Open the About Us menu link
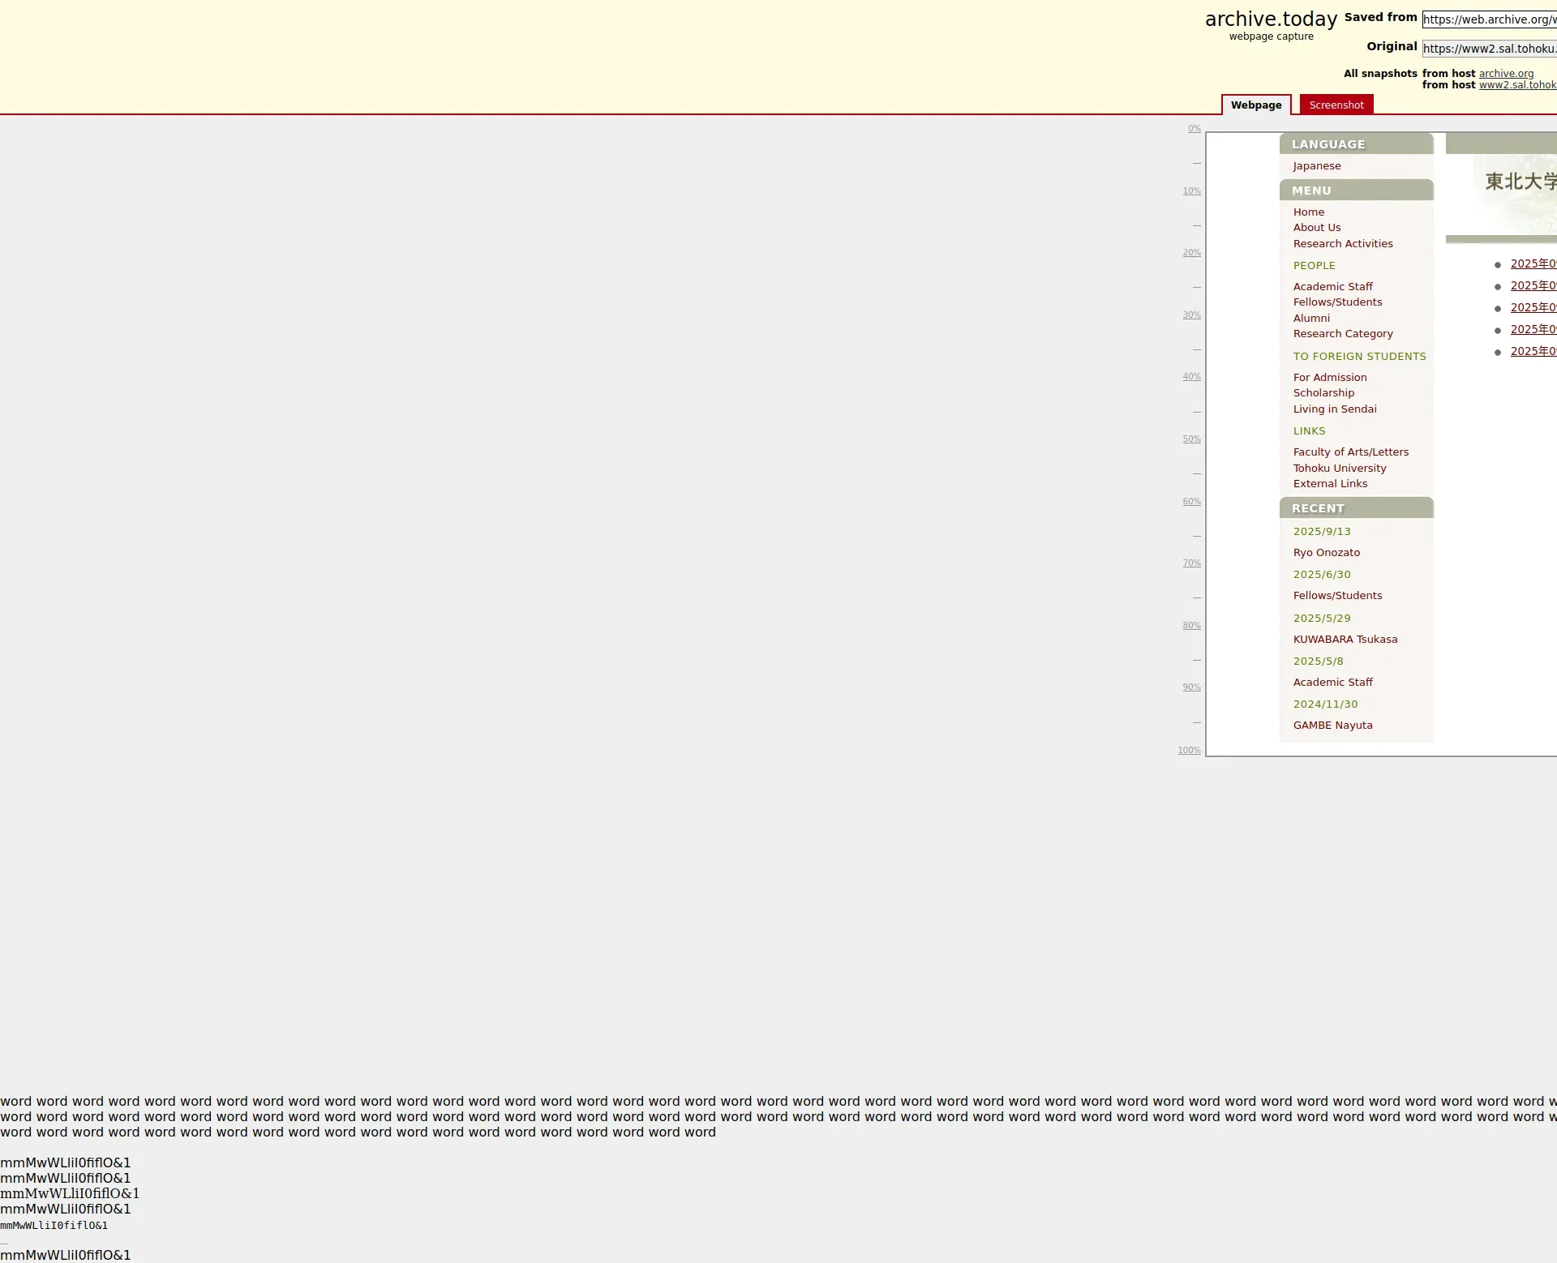Screen dimensions: 1557x1263 1316,228
